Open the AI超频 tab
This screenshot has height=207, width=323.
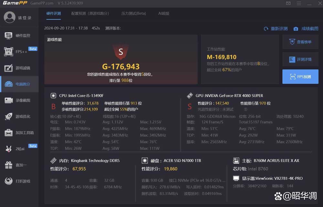(x=164, y=14)
